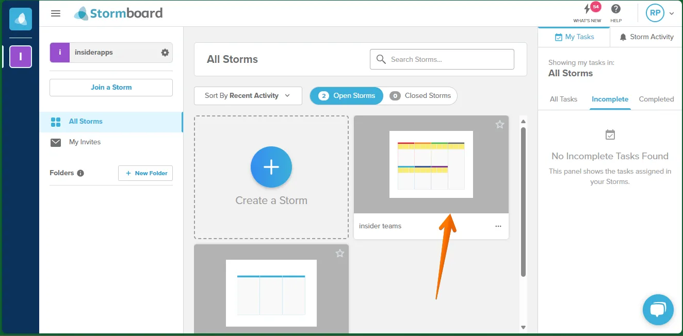Click the scroll down arrow in storms list

tap(523, 327)
